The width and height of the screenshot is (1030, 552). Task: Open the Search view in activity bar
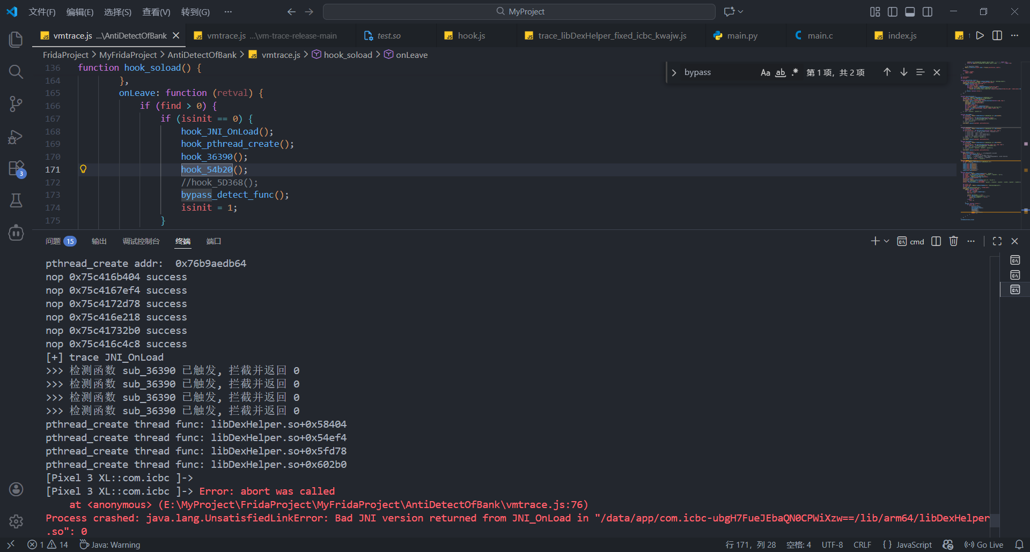coord(16,71)
